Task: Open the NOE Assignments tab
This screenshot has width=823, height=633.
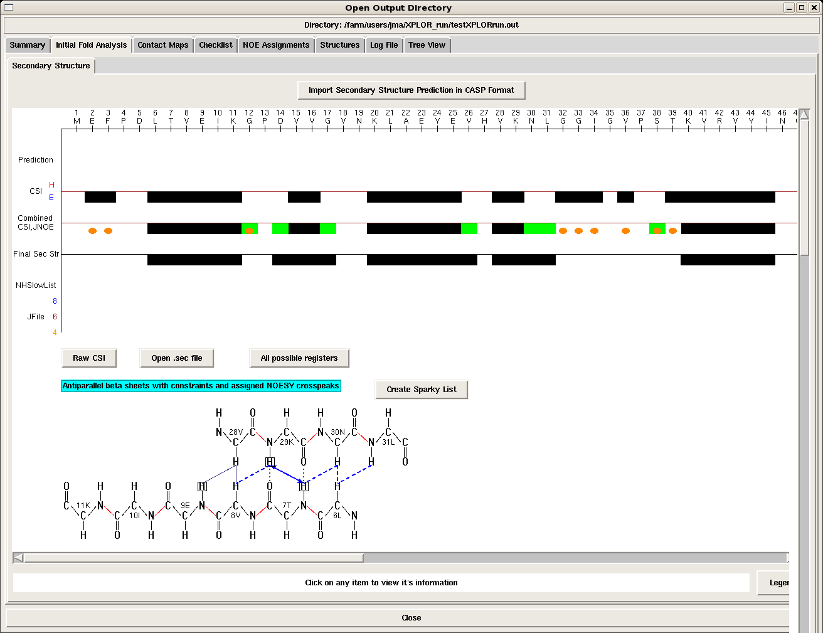Action: click(276, 45)
